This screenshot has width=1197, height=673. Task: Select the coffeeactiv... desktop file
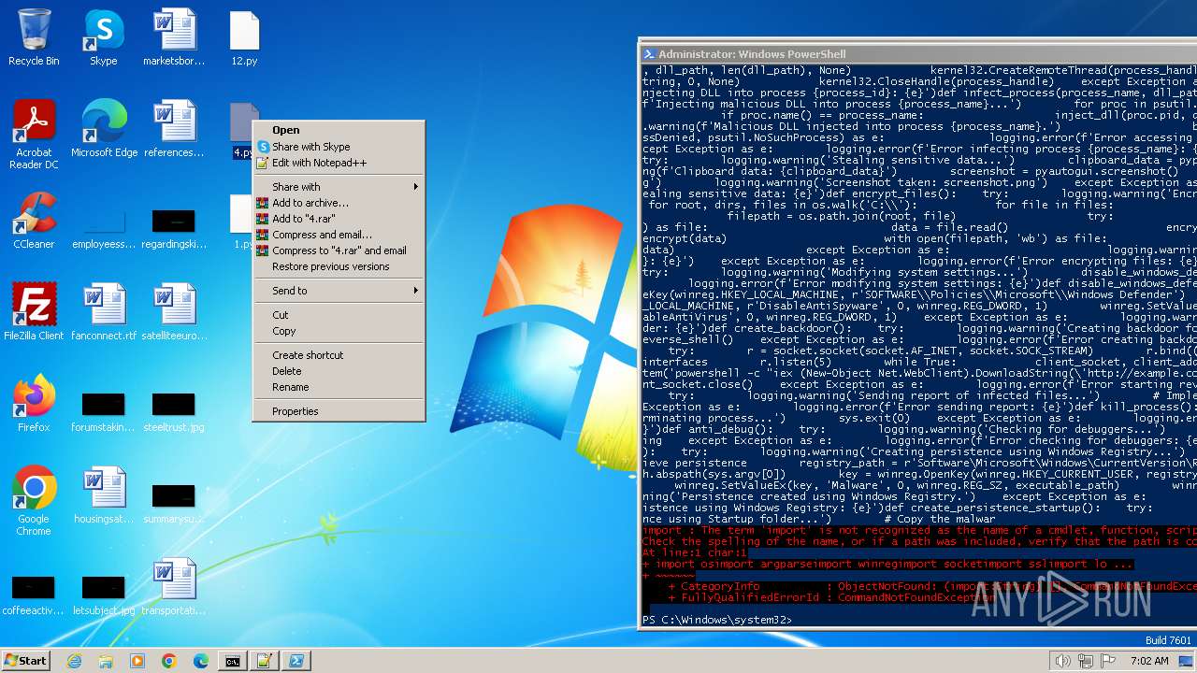click(x=34, y=594)
